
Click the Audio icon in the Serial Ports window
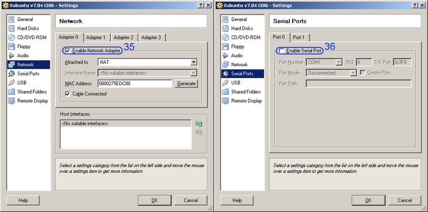pyautogui.click(x=225, y=56)
